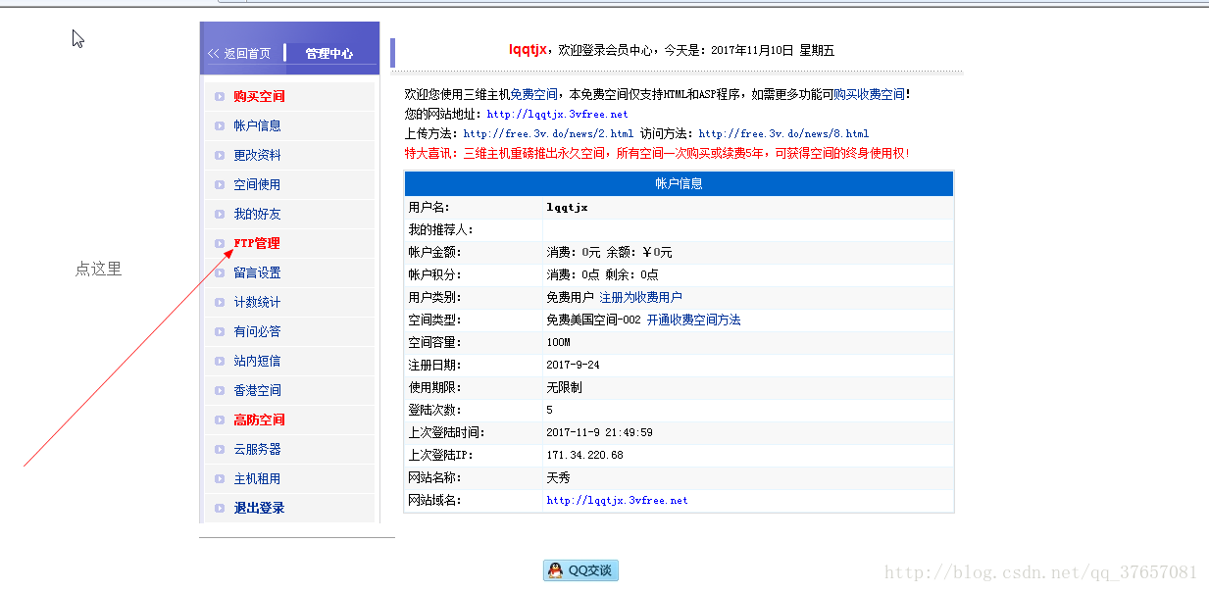Open website address link after 您的网站地址
This screenshot has height=592, width=1209.
point(557,114)
